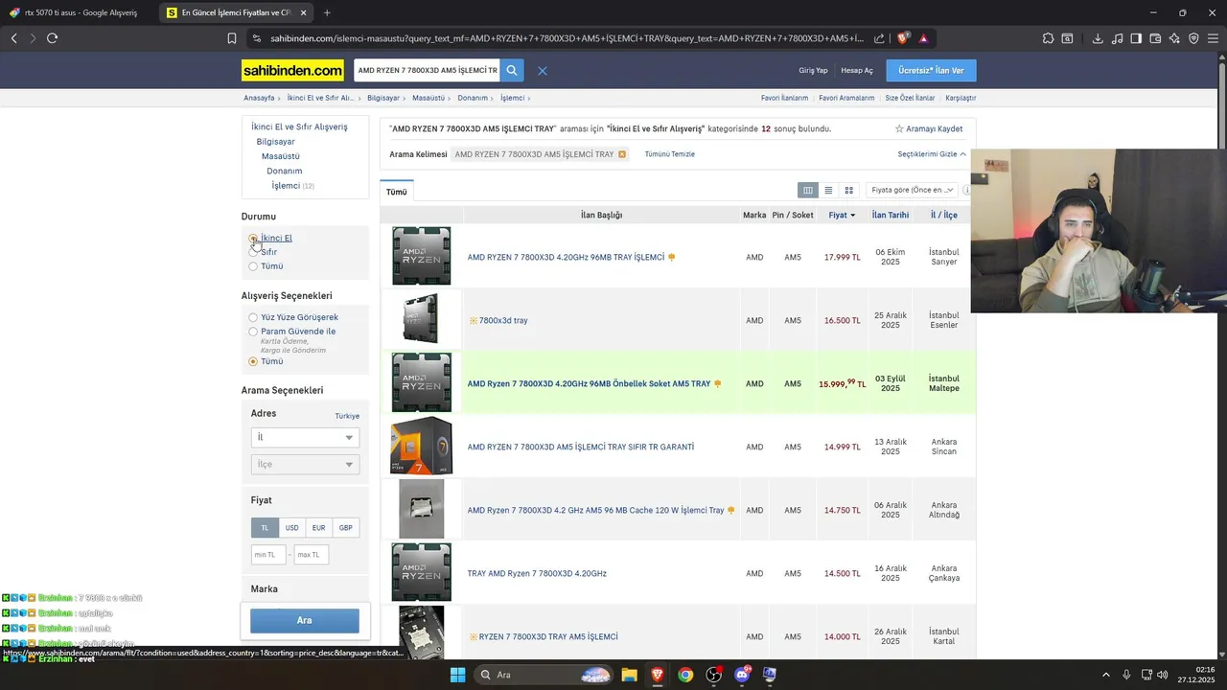Switch to list view icon
The image size is (1227, 690).
point(828,190)
